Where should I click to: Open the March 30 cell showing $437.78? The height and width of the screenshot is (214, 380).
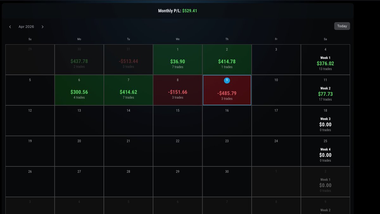[x=79, y=60]
